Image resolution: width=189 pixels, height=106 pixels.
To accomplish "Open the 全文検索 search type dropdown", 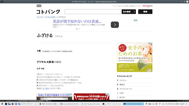I will point(129,12).
